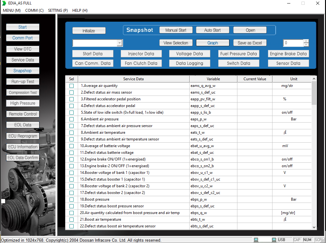Viewport: 326px width, 243px height.
Task: Open Compression Test
Action: [23, 92]
